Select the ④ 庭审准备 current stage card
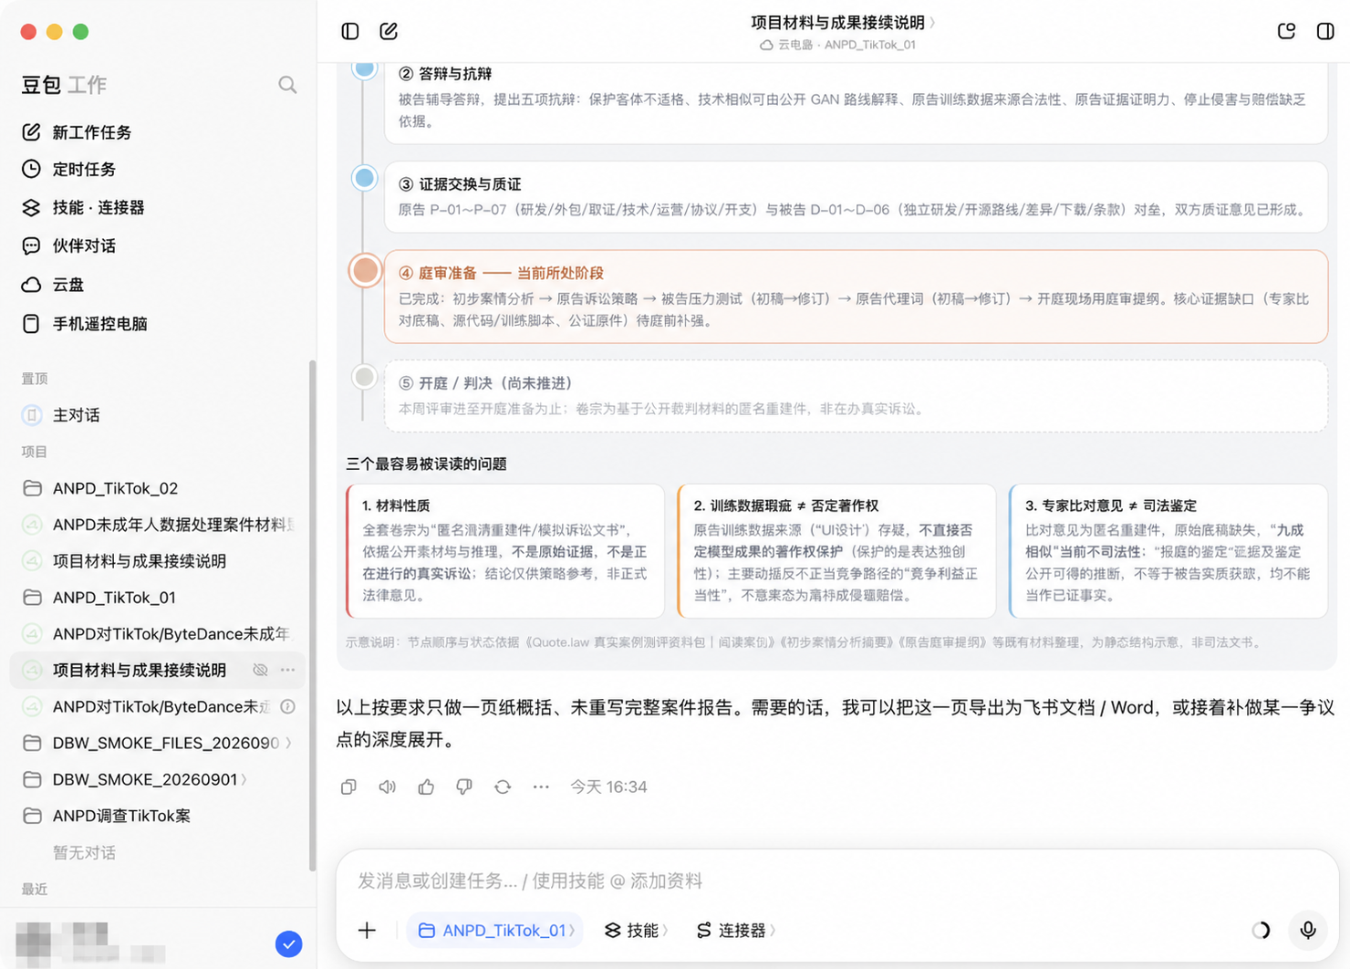Viewport: 1350px width, 969px height. point(856,297)
